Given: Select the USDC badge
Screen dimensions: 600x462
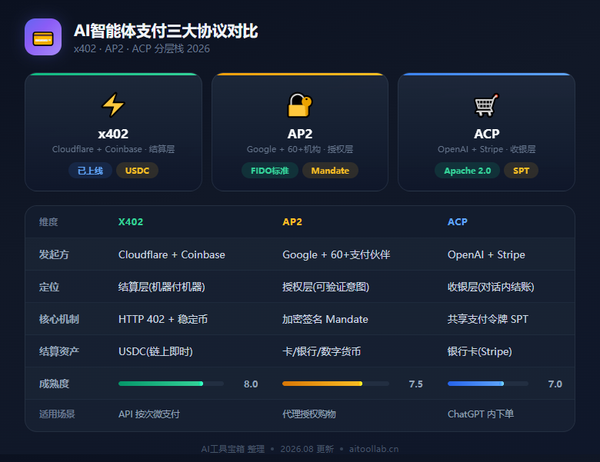Looking at the screenshot, I should click(x=137, y=171).
